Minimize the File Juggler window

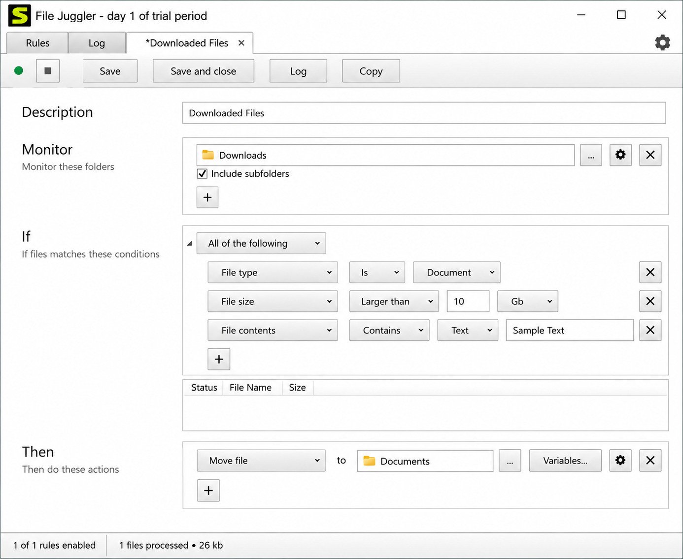point(581,15)
